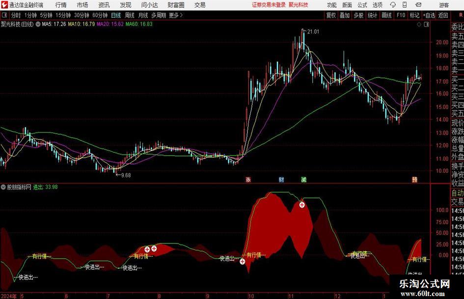The height and width of the screenshot is (299, 464).
Task: Switch to the 分时 chart tab
Action: [16, 15]
